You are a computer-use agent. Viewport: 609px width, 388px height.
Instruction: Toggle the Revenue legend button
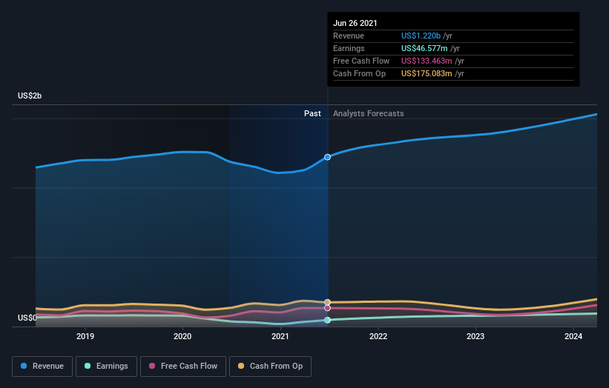tap(42, 367)
